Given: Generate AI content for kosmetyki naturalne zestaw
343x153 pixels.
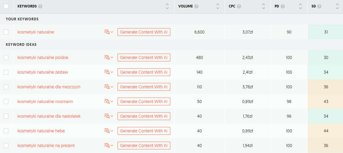Looking at the screenshot, I should coord(144,72).
